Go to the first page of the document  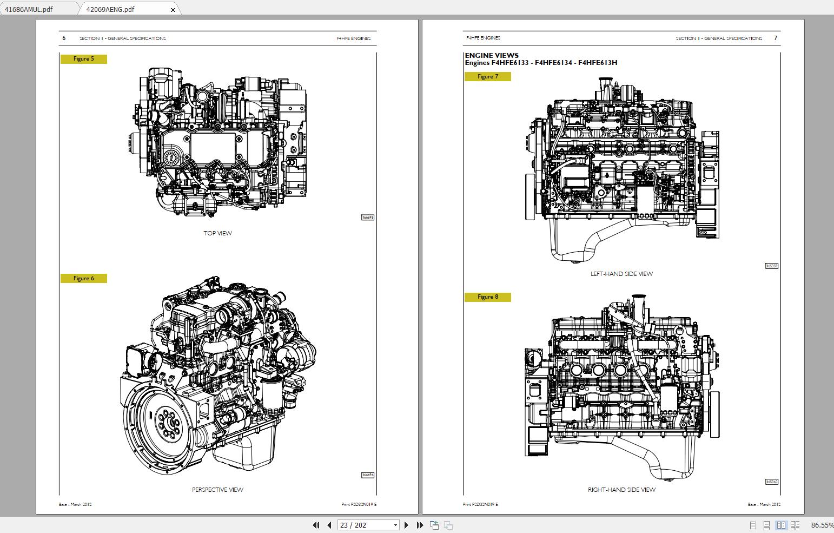[316, 525]
